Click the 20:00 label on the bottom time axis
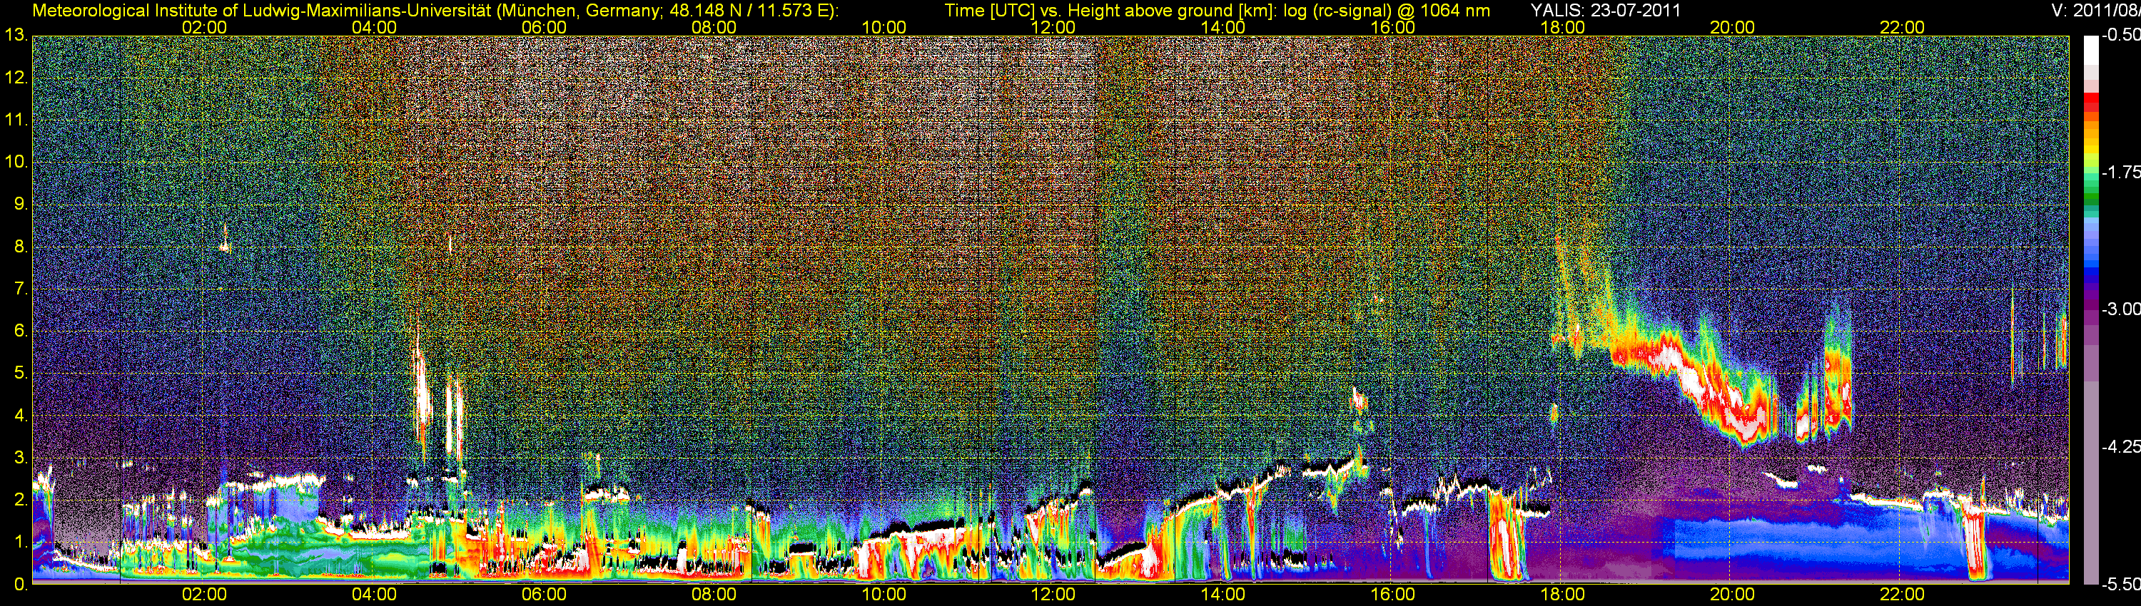The image size is (2141, 606). pos(1732,595)
